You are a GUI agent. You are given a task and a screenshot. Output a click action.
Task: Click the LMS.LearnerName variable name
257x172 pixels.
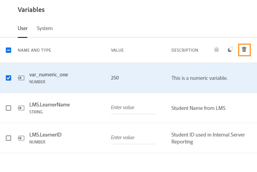click(x=49, y=105)
